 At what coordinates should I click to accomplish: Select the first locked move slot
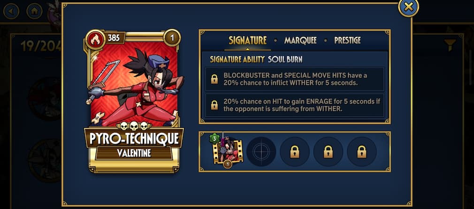click(295, 152)
